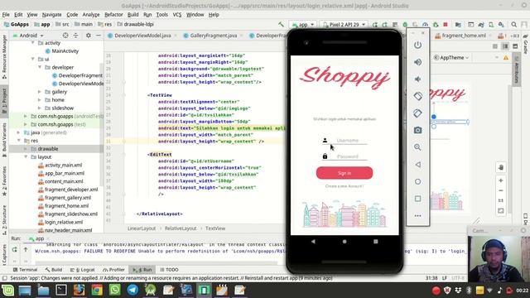Image resolution: width=530 pixels, height=298 pixels.
Task: Click the Search Everywhere magnifier icon
Action: (x=513, y=25)
